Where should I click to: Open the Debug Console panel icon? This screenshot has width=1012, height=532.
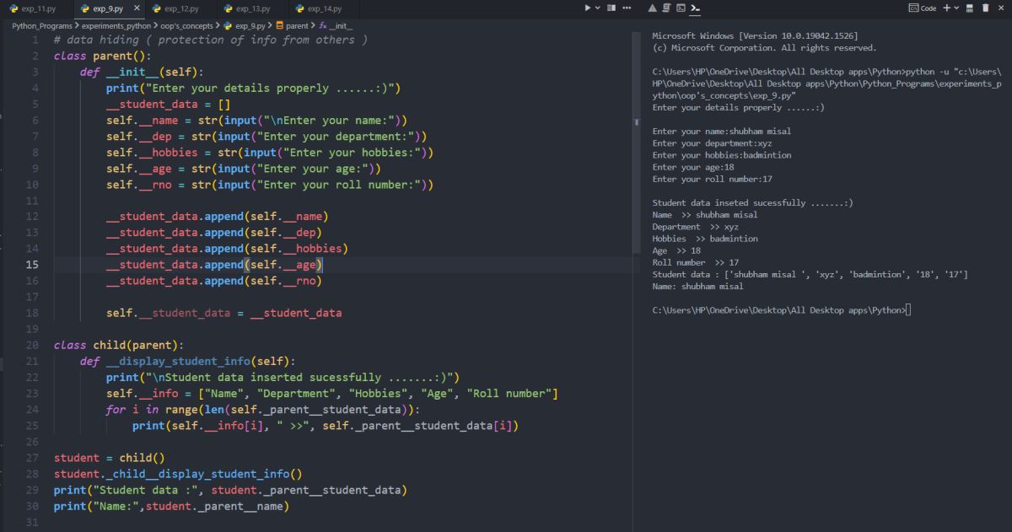680,8
